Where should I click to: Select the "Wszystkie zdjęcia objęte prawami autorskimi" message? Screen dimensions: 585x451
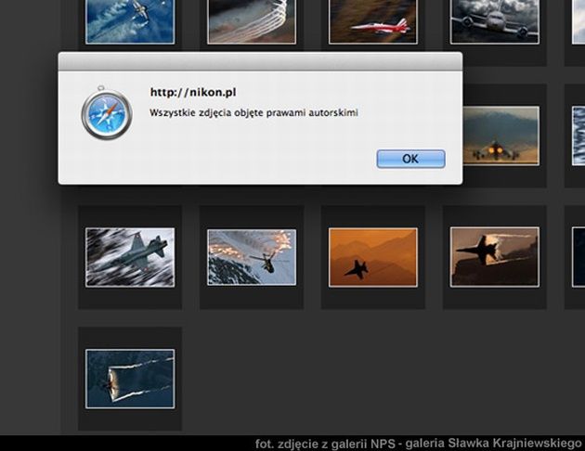(x=253, y=112)
